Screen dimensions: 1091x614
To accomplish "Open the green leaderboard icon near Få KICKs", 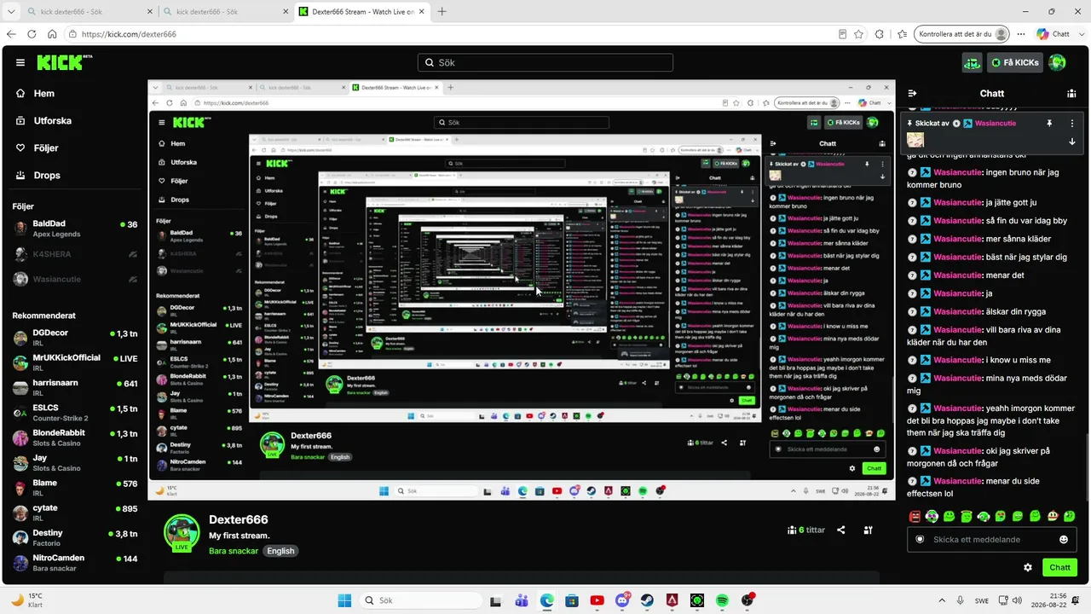I will point(973,62).
